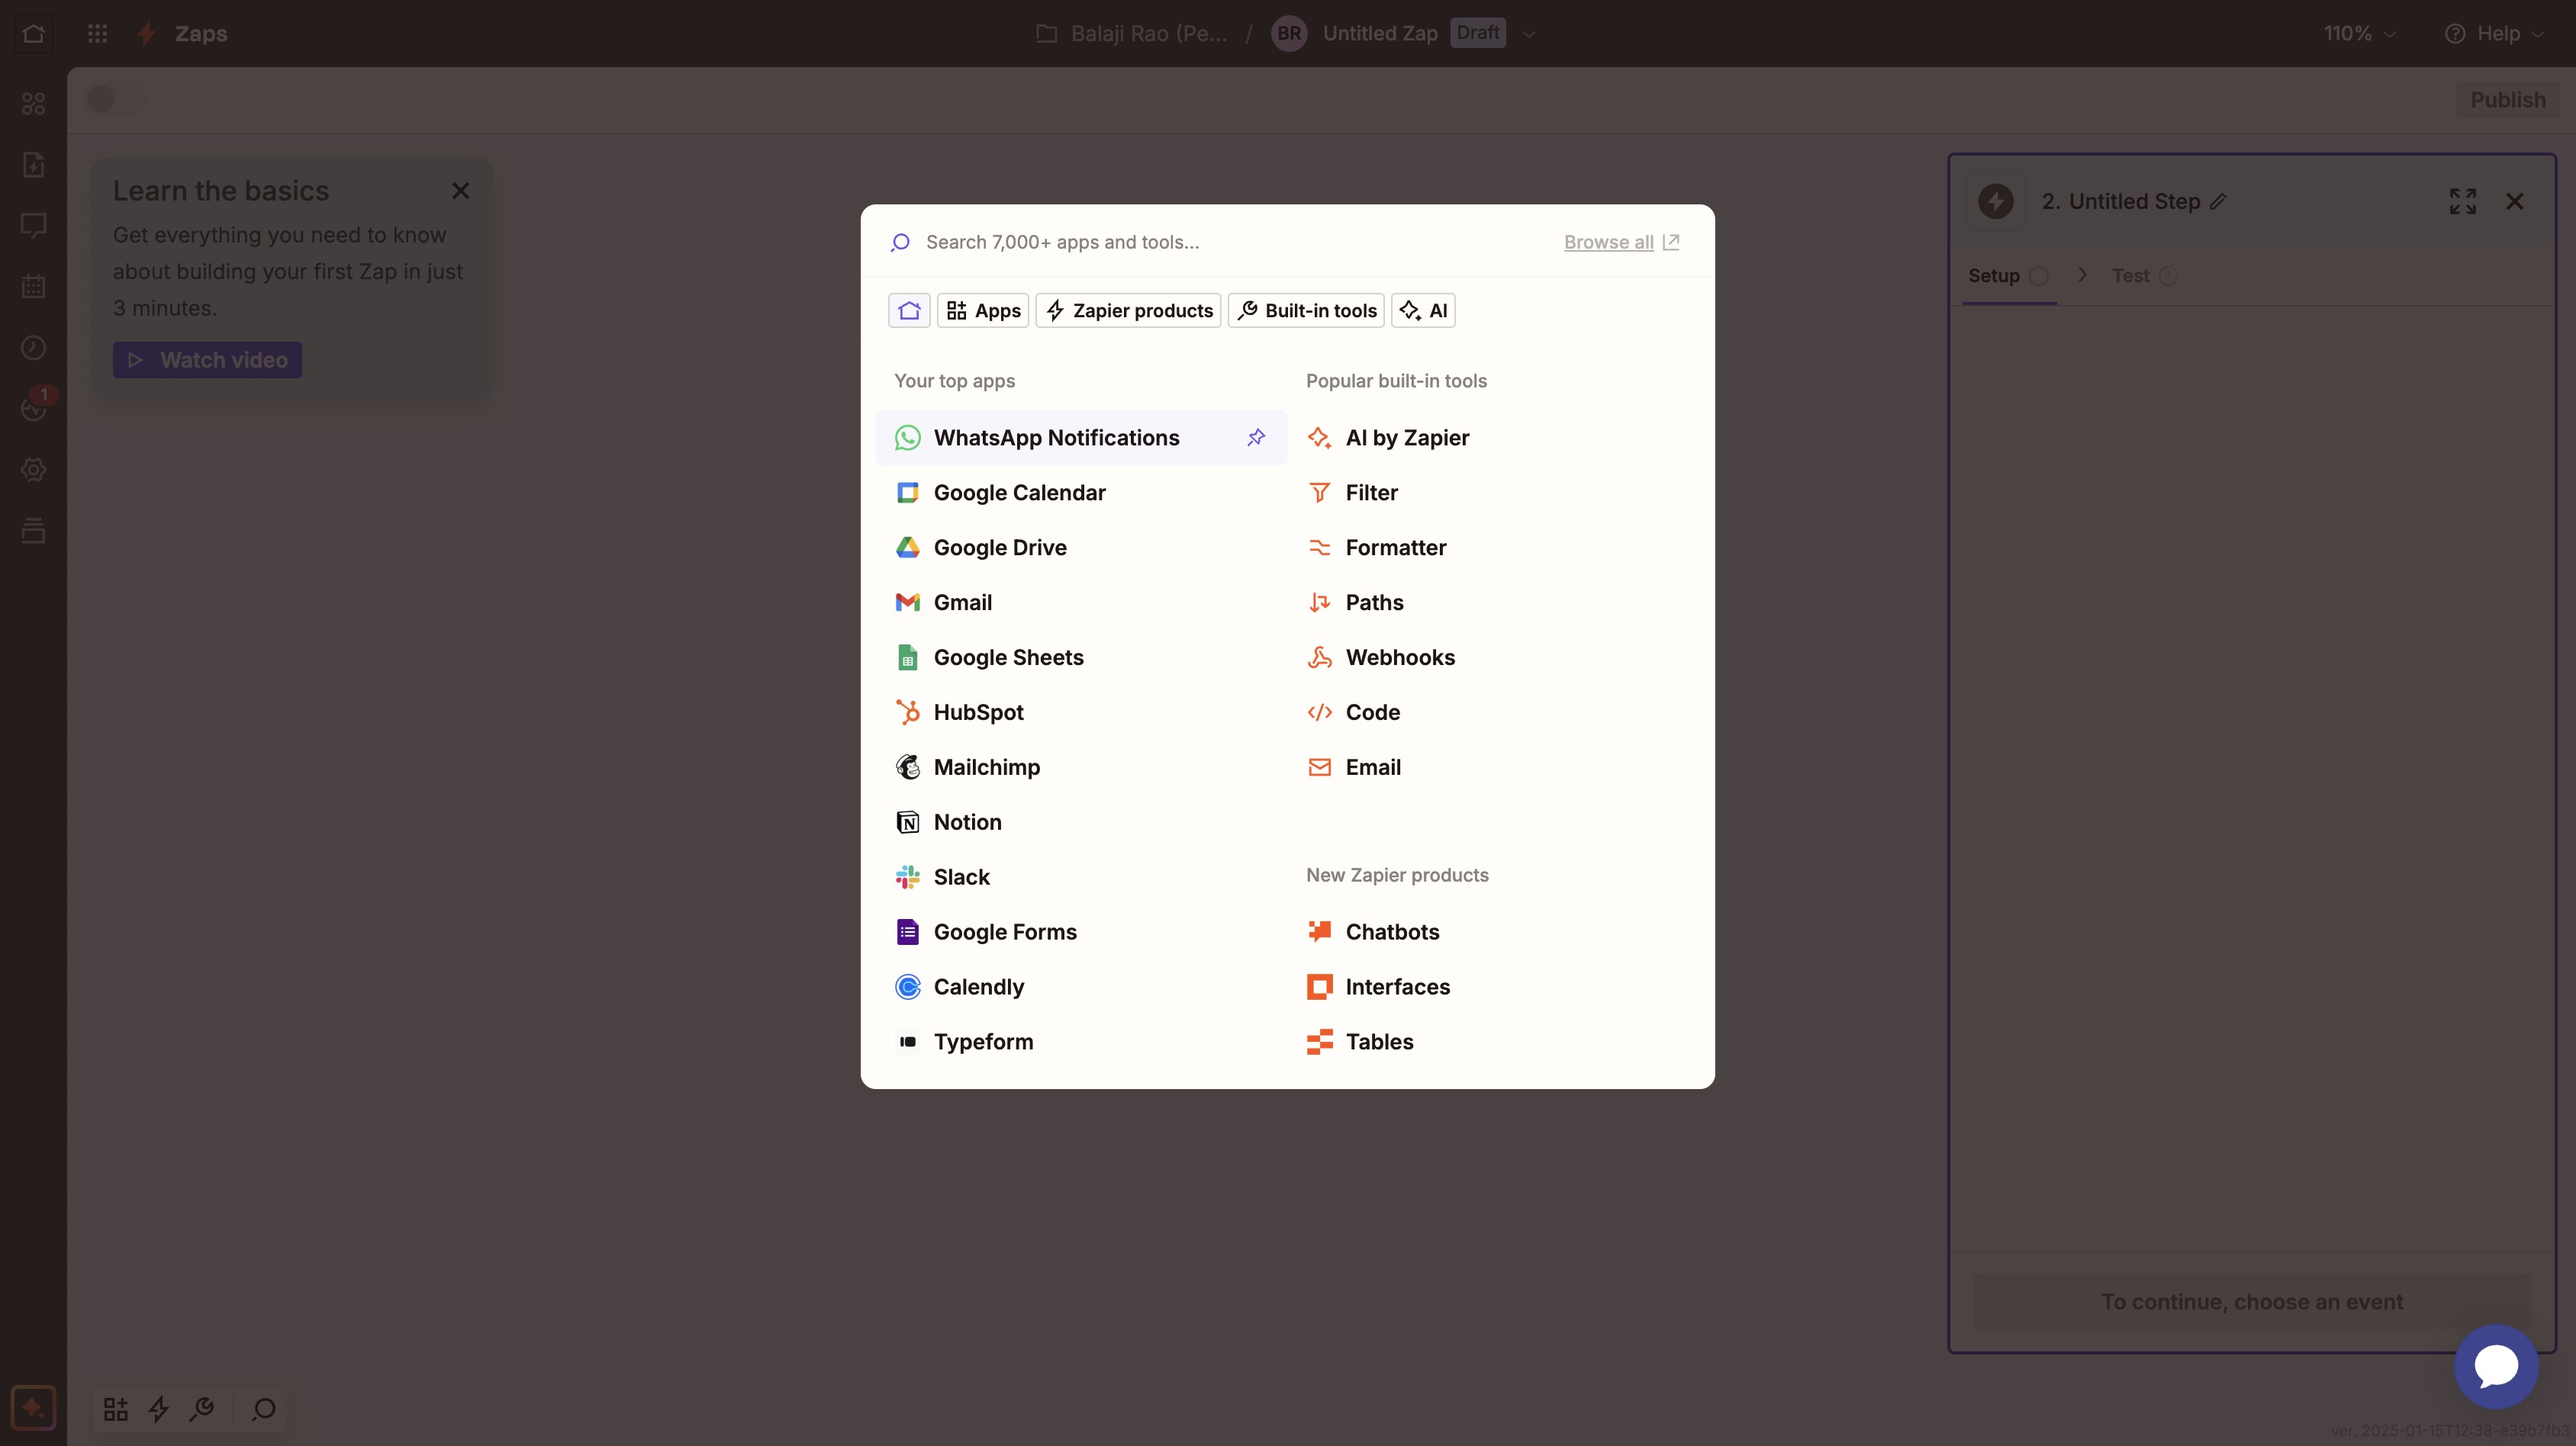The image size is (2576, 1446).
Task: Choose the Notion app
Action: pyautogui.click(x=1080, y=822)
